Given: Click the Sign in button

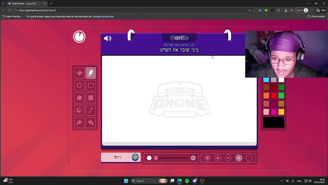Looking at the screenshot, I should (x=302, y=10).
